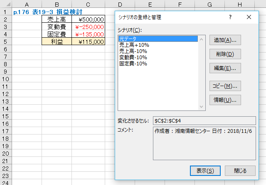Click the コメント text box

pyautogui.click(x=204, y=143)
